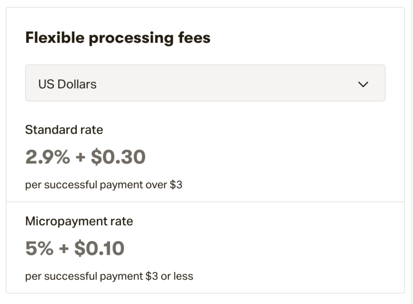The image size is (413, 304).
Task: Click the 'Flexible processing fees' heading
Action: pyautogui.click(x=118, y=38)
